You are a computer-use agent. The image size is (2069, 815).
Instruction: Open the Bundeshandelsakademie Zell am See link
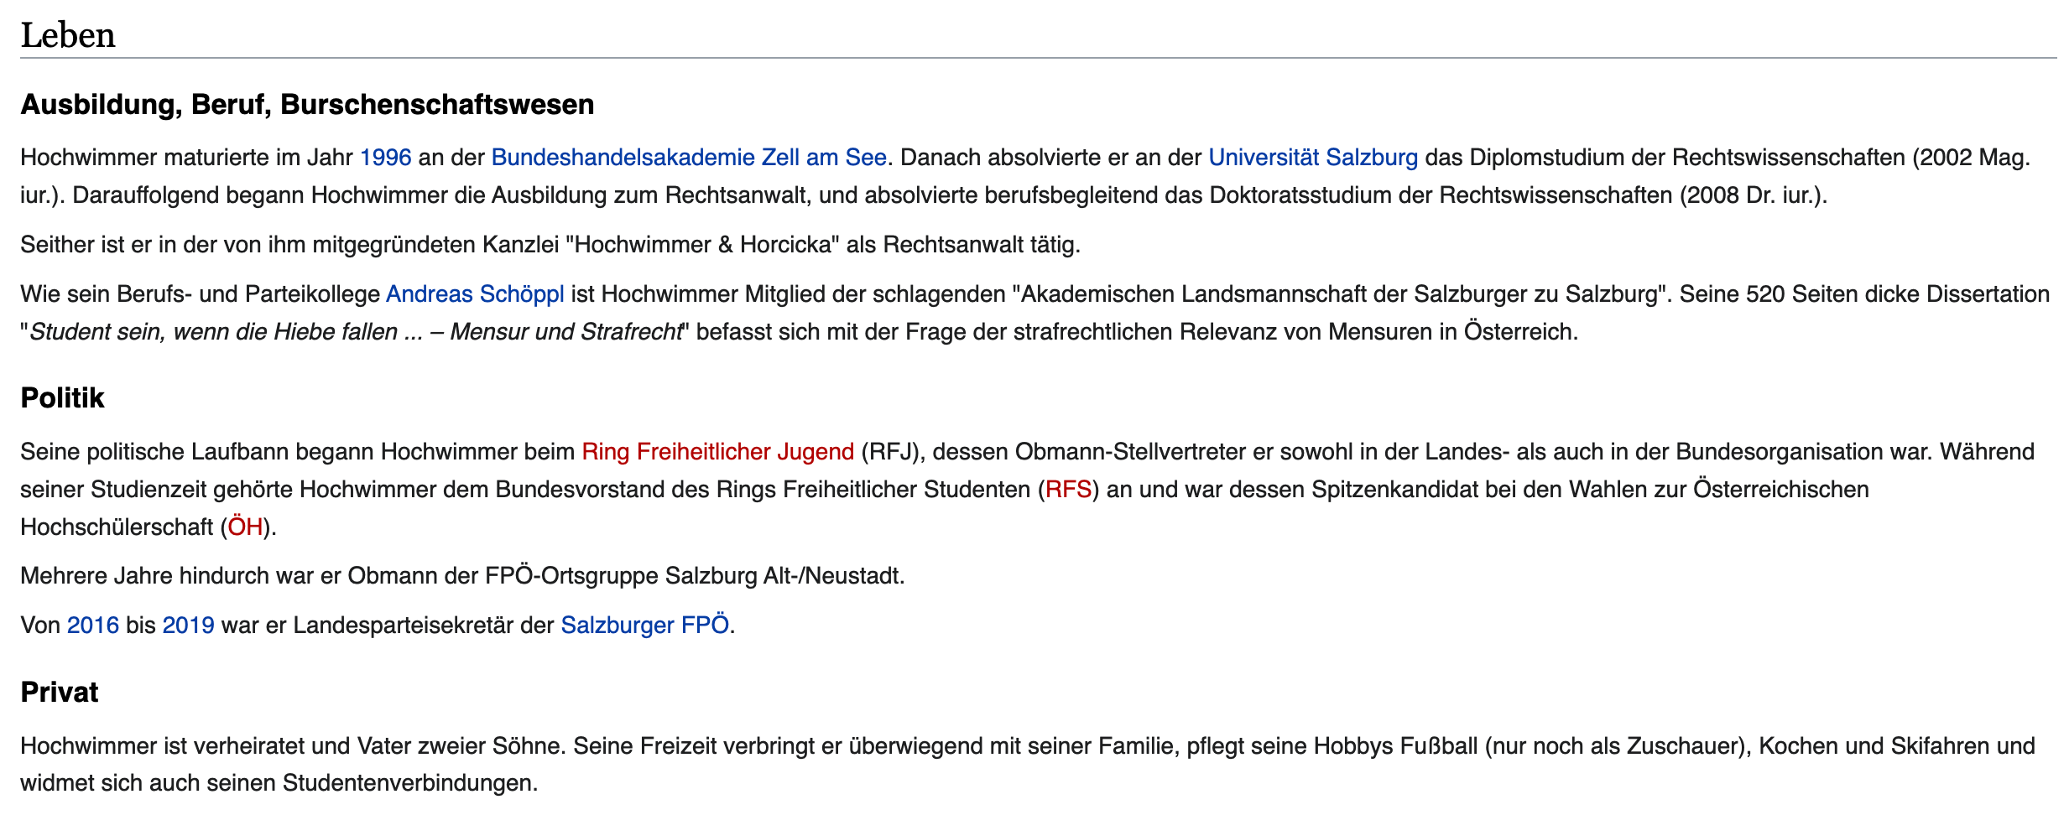tap(689, 158)
